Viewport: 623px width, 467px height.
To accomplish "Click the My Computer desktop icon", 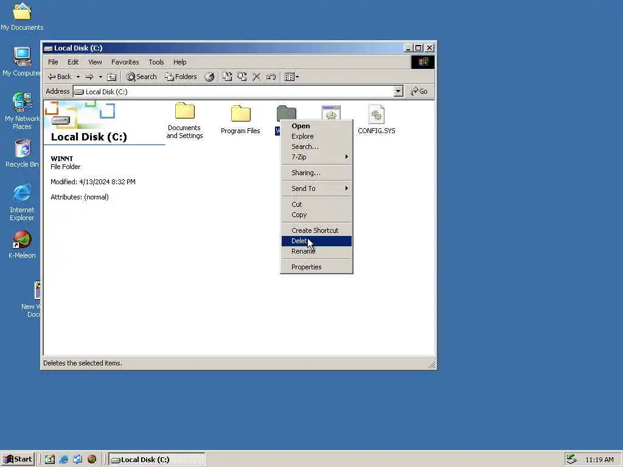I will tap(22, 61).
